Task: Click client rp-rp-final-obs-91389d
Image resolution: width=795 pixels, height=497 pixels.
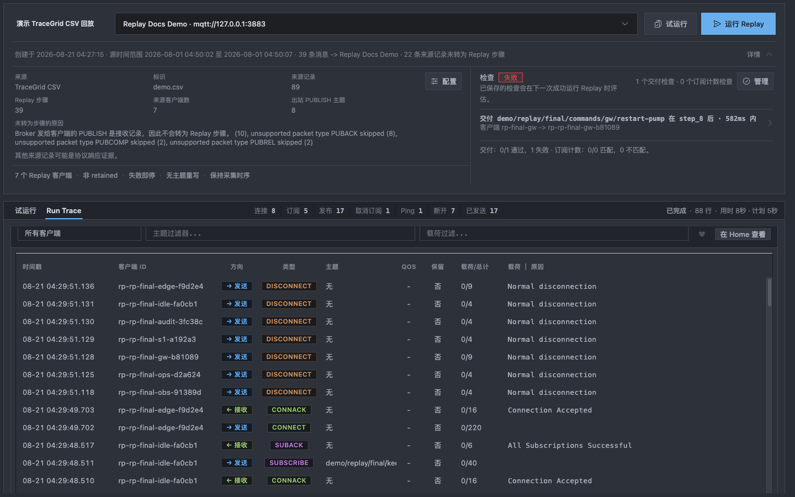Action: pos(160,392)
